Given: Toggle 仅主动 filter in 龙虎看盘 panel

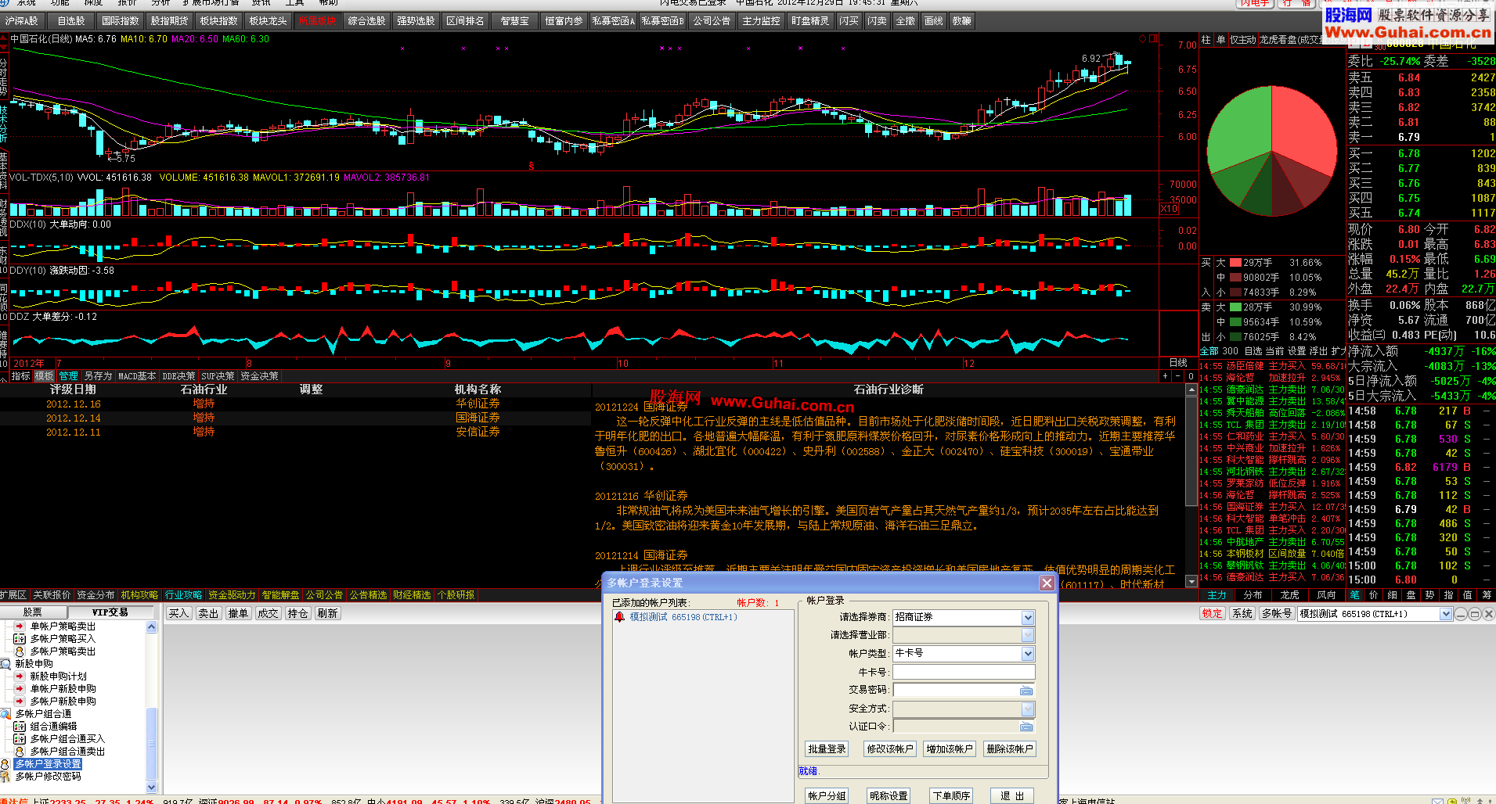Looking at the screenshot, I should pyautogui.click(x=1242, y=39).
